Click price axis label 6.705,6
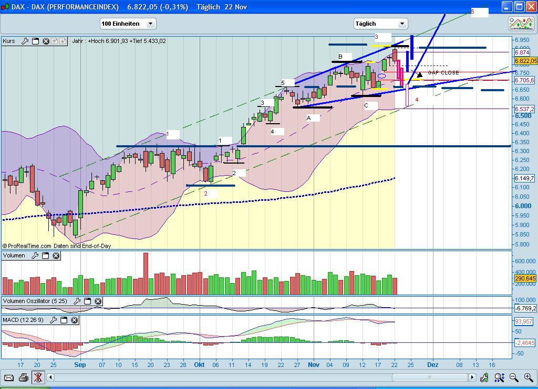This screenshot has width=538, height=389. tap(524, 80)
